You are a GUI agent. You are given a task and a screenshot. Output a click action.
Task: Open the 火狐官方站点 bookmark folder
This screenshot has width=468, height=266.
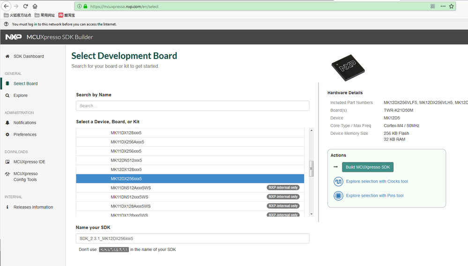(17, 15)
